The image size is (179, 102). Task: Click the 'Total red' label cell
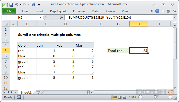point(118,51)
